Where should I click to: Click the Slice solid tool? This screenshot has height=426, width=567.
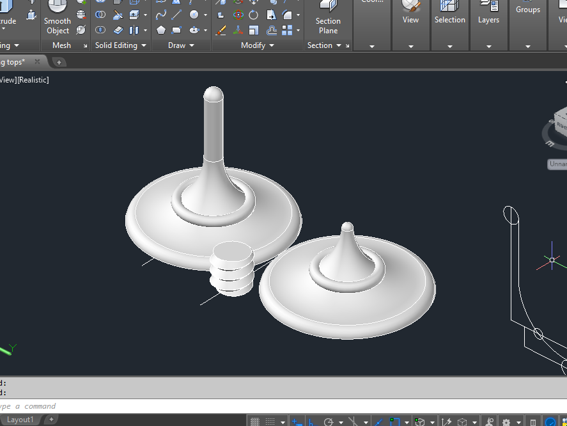pyautogui.click(x=118, y=15)
